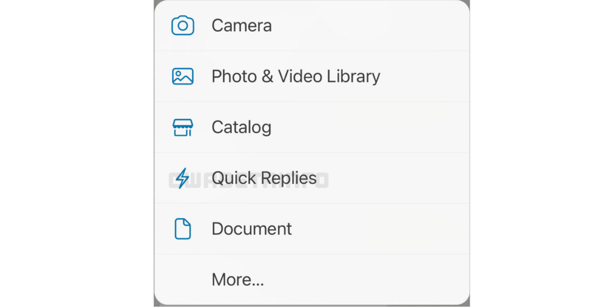Open the camera via its blue outline icon

(x=182, y=25)
